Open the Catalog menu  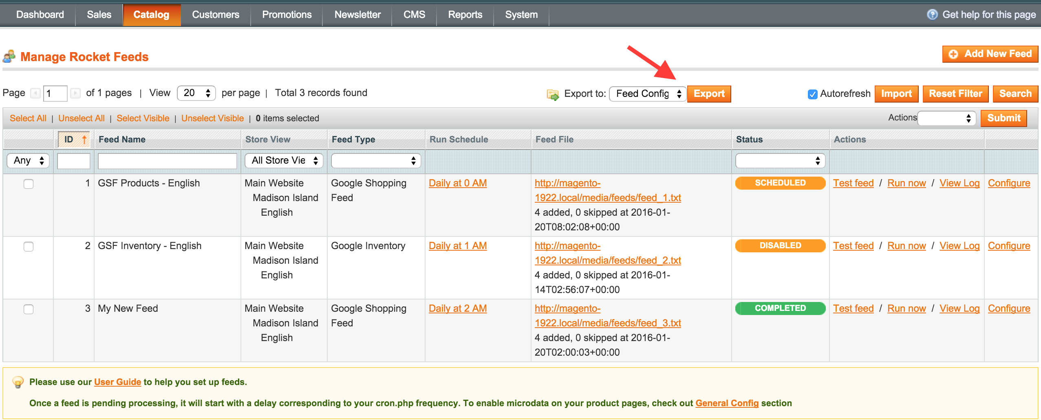point(151,15)
